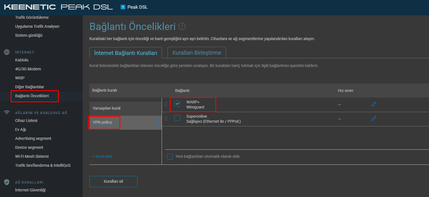Click the Hız sınırı column header
Viewport: 429px width, 197px height.
[346, 91]
